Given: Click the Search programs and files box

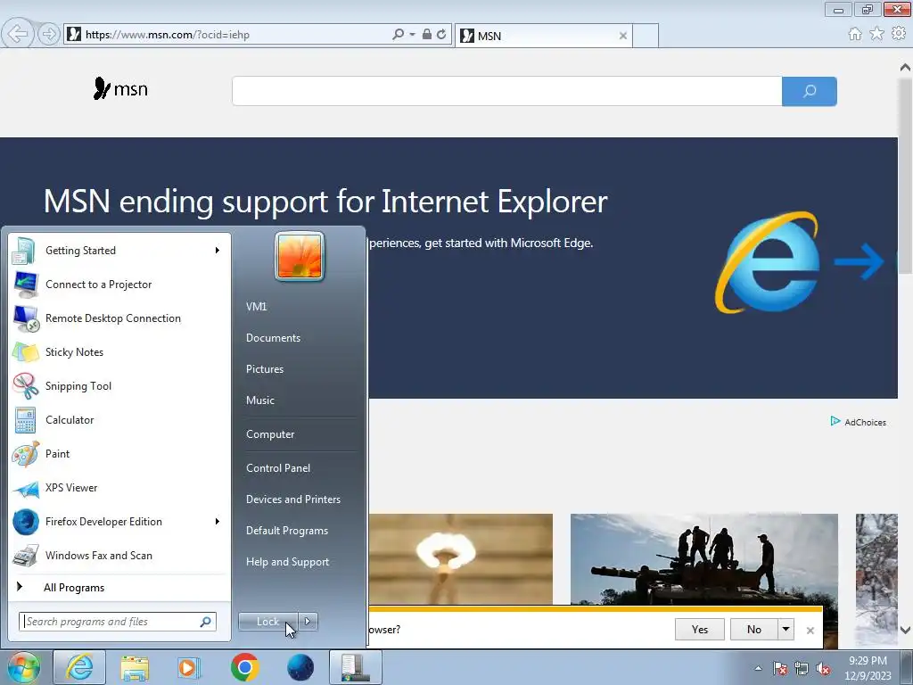Looking at the screenshot, I should point(118,622).
